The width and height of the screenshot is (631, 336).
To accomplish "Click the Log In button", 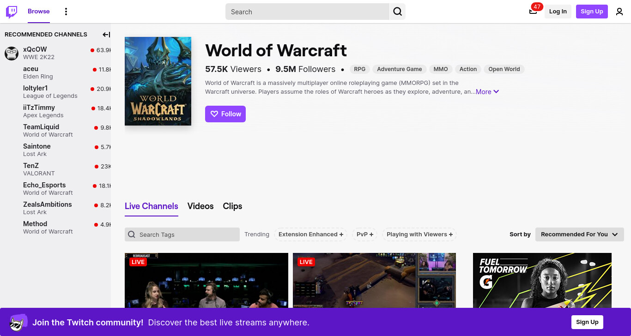I will coord(558,12).
